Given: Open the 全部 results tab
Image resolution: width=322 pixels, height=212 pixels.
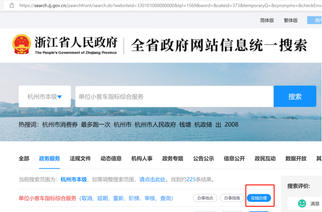Looking at the screenshot, I should click(24, 159).
